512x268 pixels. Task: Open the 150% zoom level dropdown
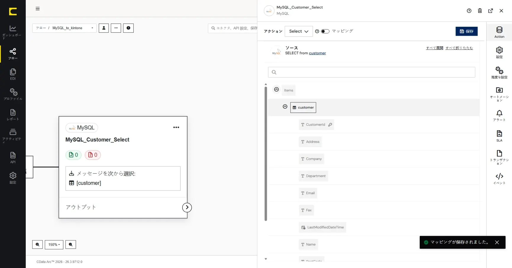coord(54,245)
